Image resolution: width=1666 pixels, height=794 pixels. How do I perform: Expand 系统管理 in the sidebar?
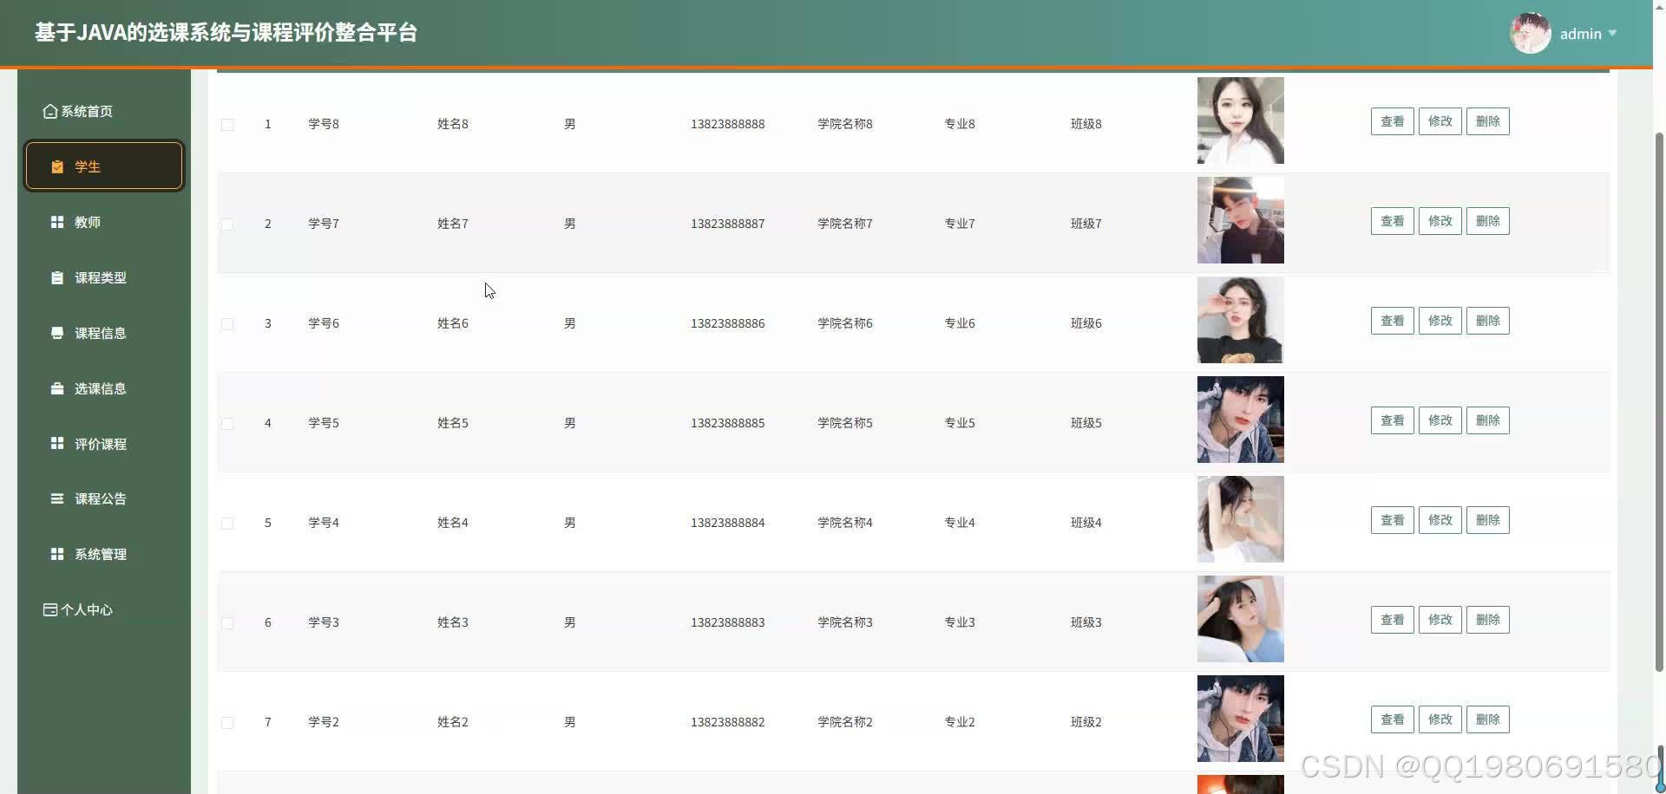pyautogui.click(x=104, y=554)
